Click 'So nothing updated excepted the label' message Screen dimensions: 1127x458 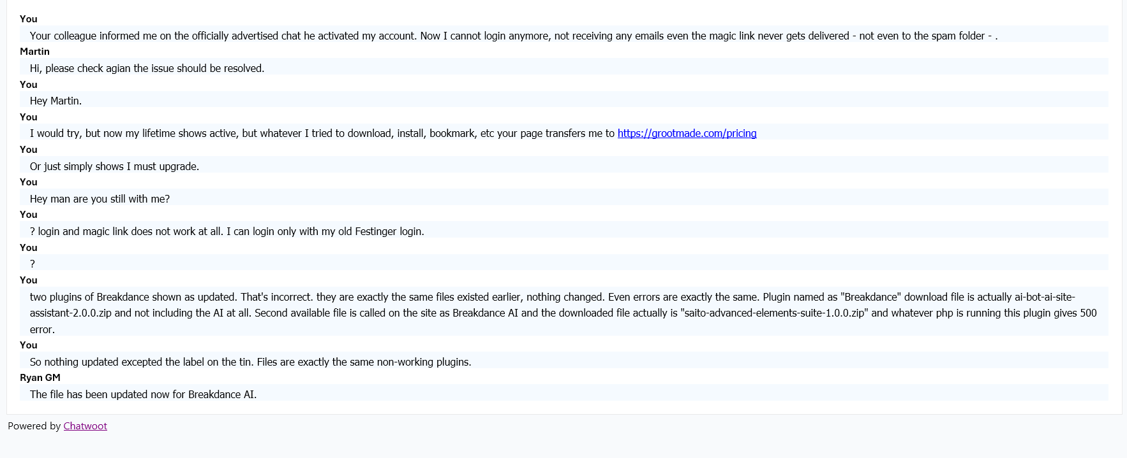click(250, 362)
